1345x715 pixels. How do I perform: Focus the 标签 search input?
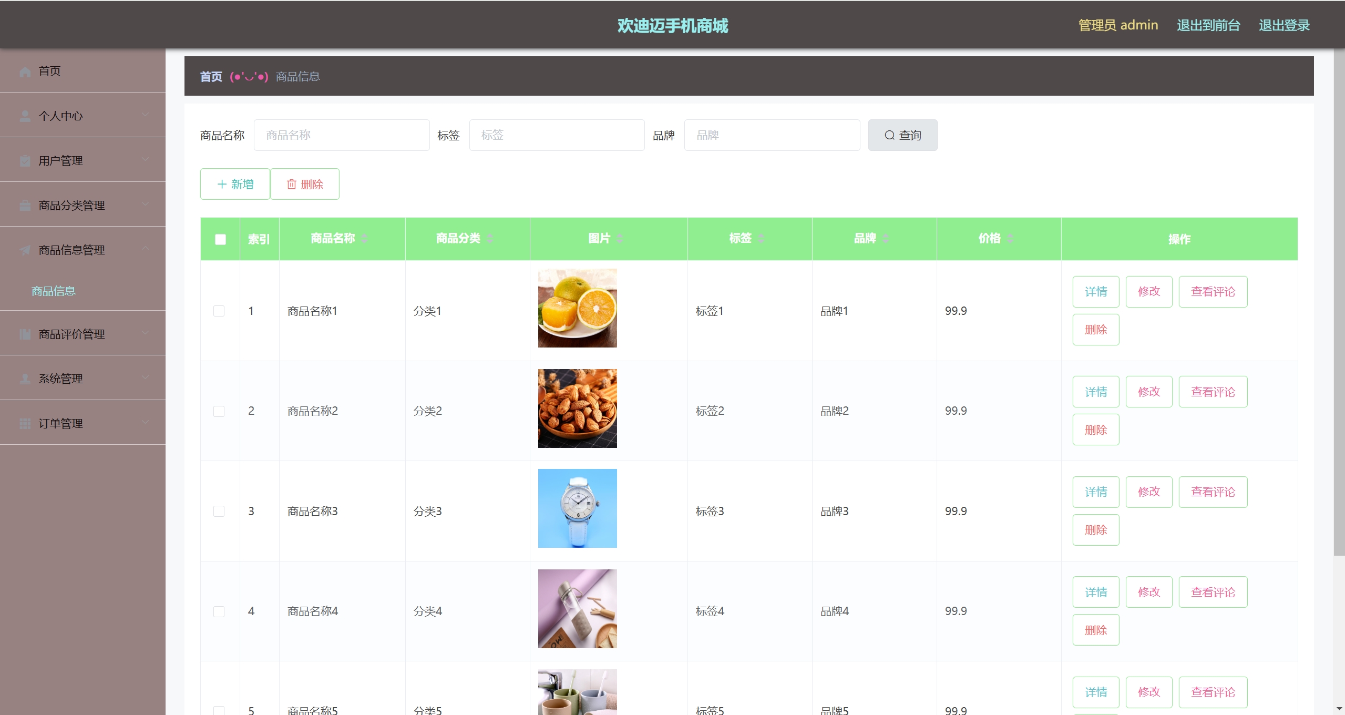tap(557, 135)
